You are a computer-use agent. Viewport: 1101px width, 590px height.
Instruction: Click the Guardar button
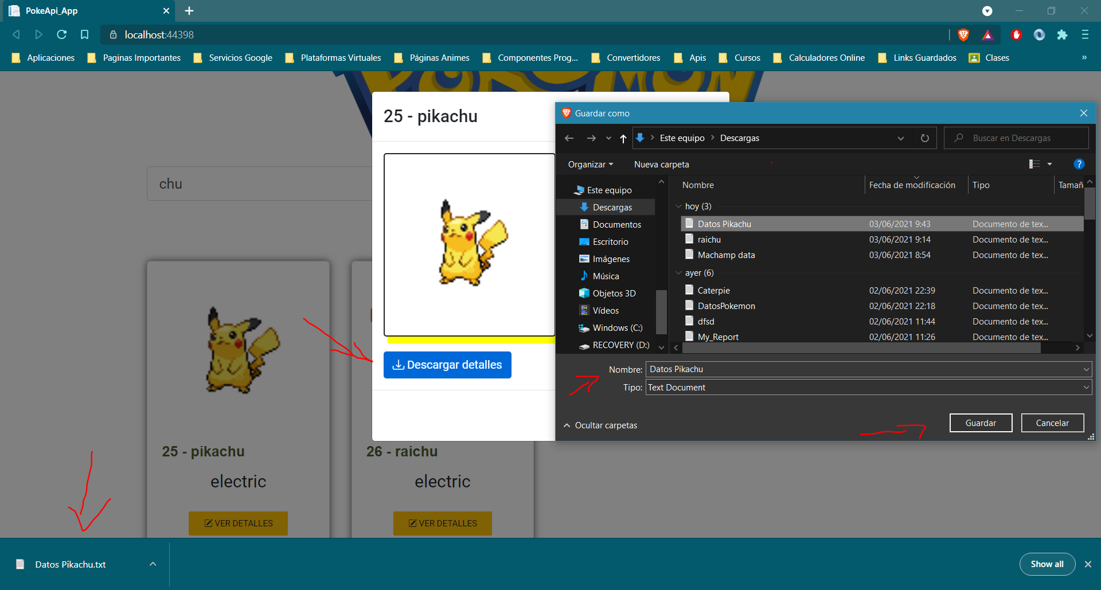point(981,423)
